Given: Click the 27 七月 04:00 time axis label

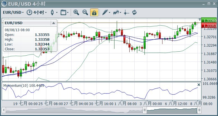Looking at the screenshot, I should coord(76,104).
